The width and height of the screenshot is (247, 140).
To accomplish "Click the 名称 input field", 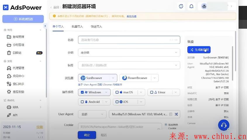I will coord(129,40).
